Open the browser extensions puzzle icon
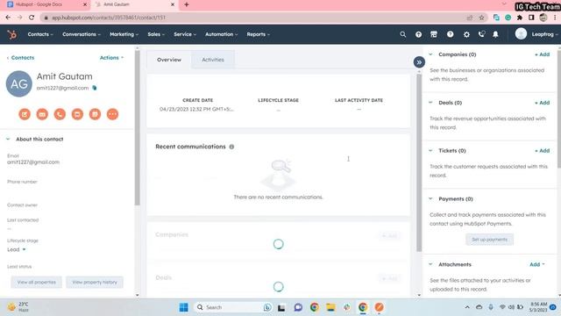 tap(520, 18)
